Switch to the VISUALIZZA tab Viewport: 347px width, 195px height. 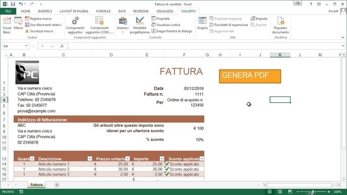click(x=165, y=11)
